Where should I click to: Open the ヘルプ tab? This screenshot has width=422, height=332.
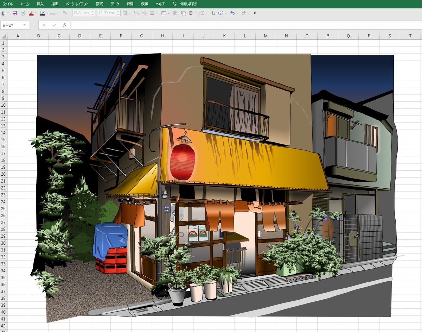point(160,4)
